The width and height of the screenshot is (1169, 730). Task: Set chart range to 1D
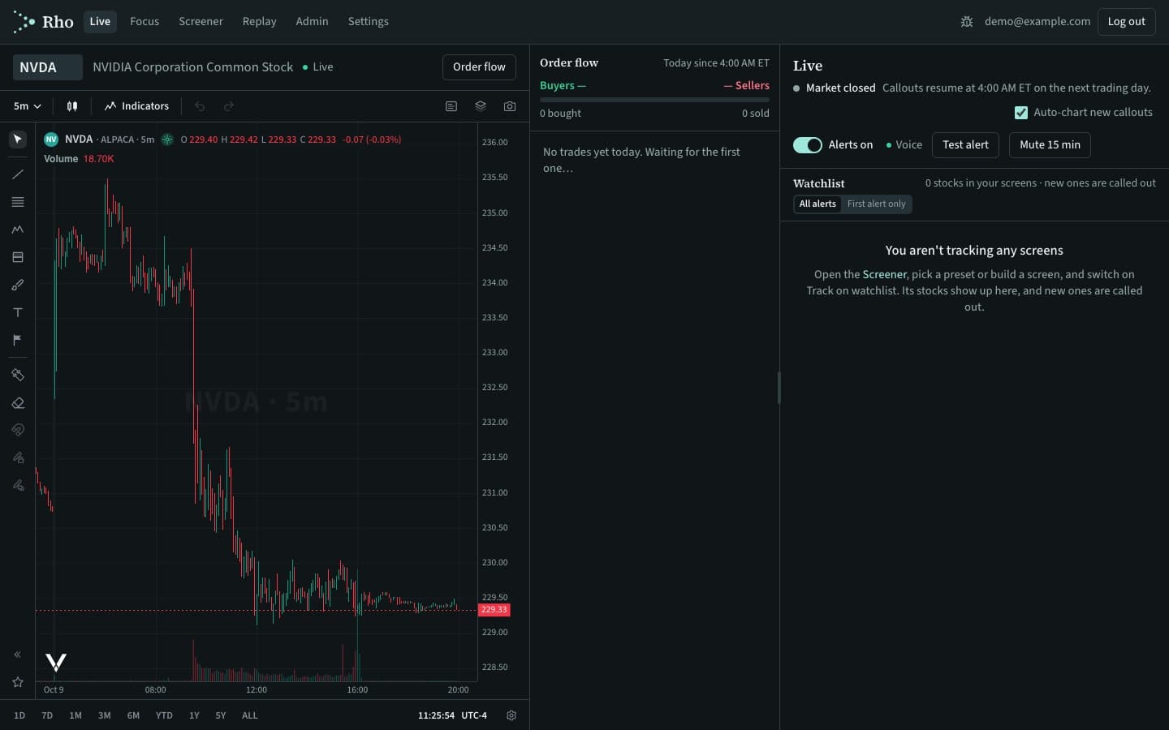pyautogui.click(x=19, y=715)
